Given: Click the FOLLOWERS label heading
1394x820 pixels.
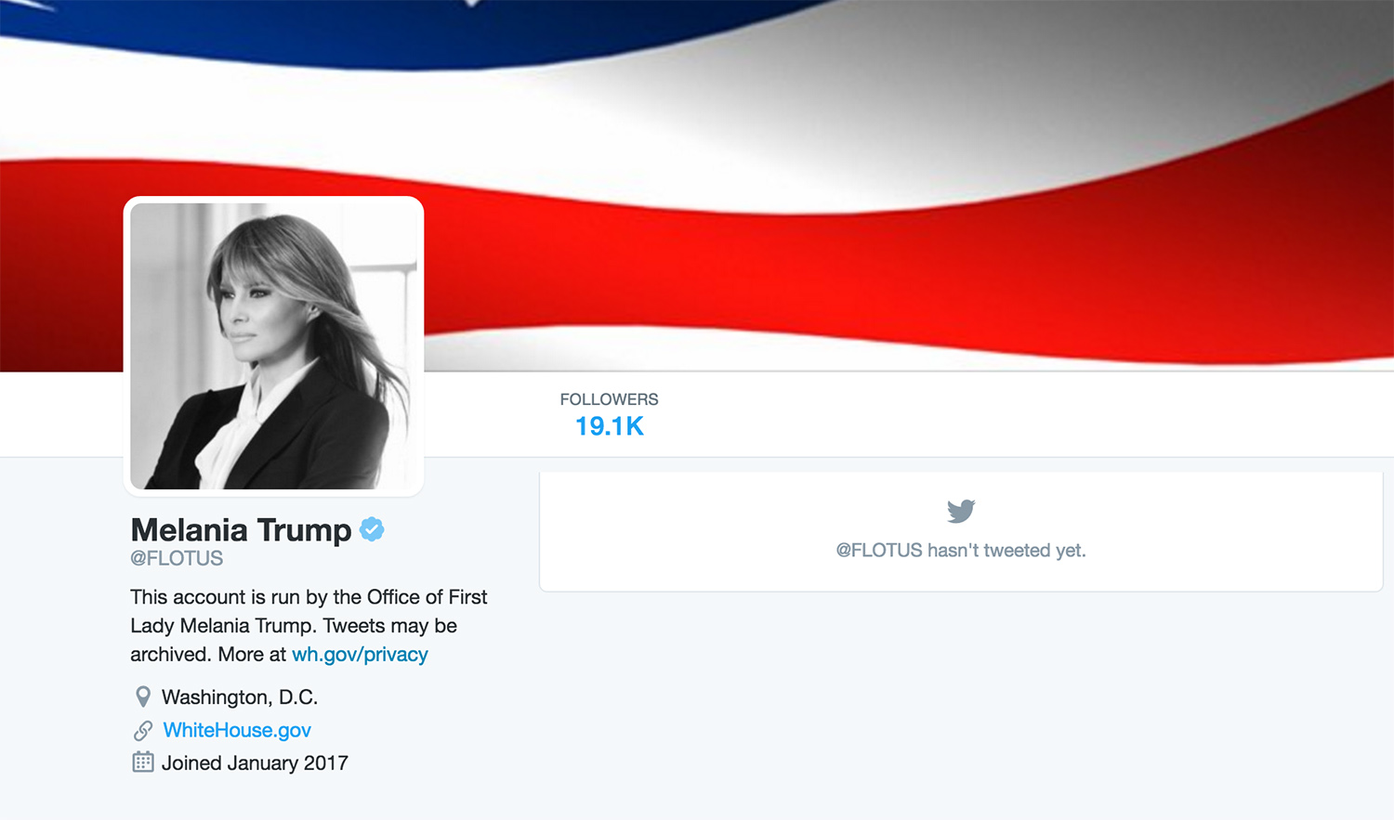Looking at the screenshot, I should pyautogui.click(x=609, y=399).
